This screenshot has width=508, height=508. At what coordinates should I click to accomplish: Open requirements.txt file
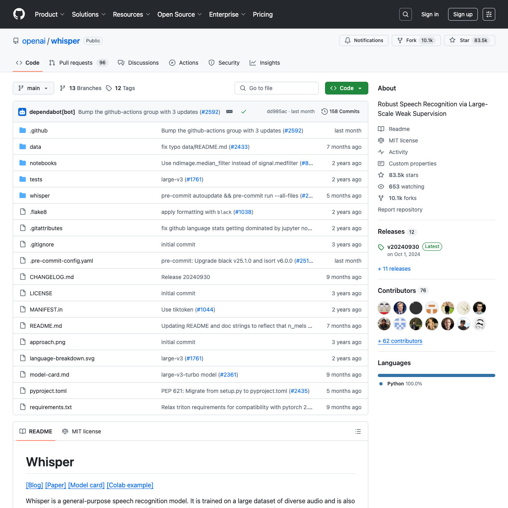(x=51, y=407)
